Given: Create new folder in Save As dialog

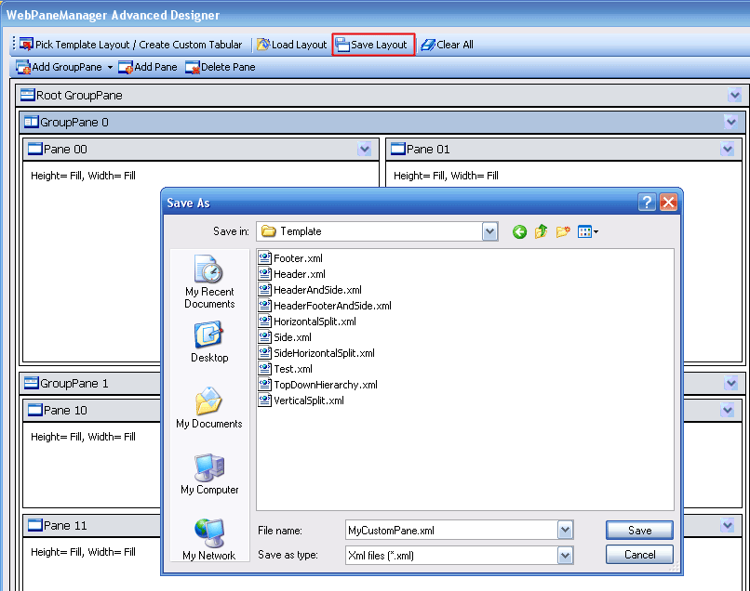Looking at the screenshot, I should (563, 231).
